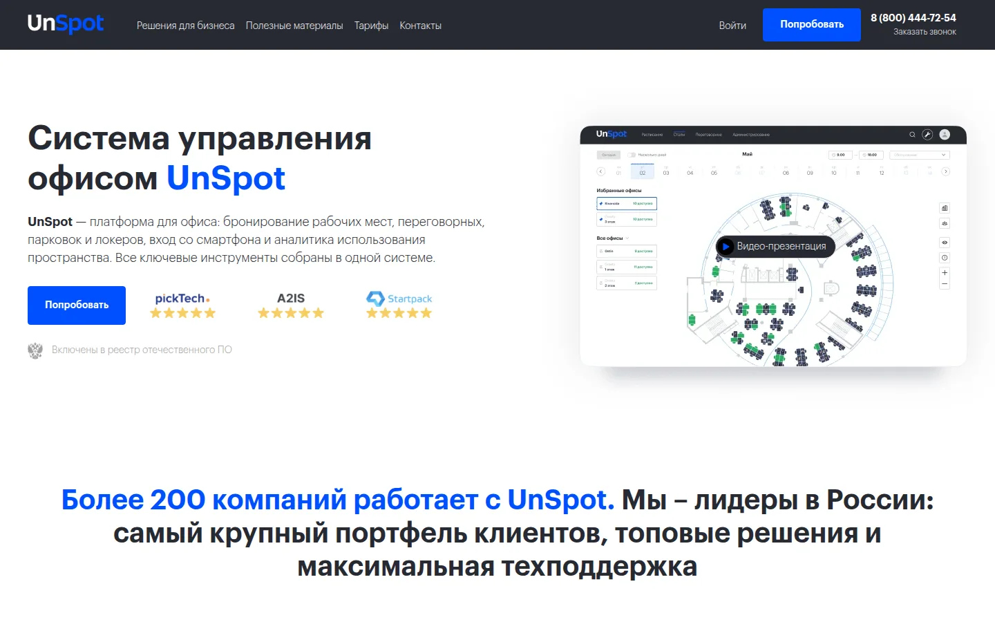Select the Ostin office card

click(627, 252)
